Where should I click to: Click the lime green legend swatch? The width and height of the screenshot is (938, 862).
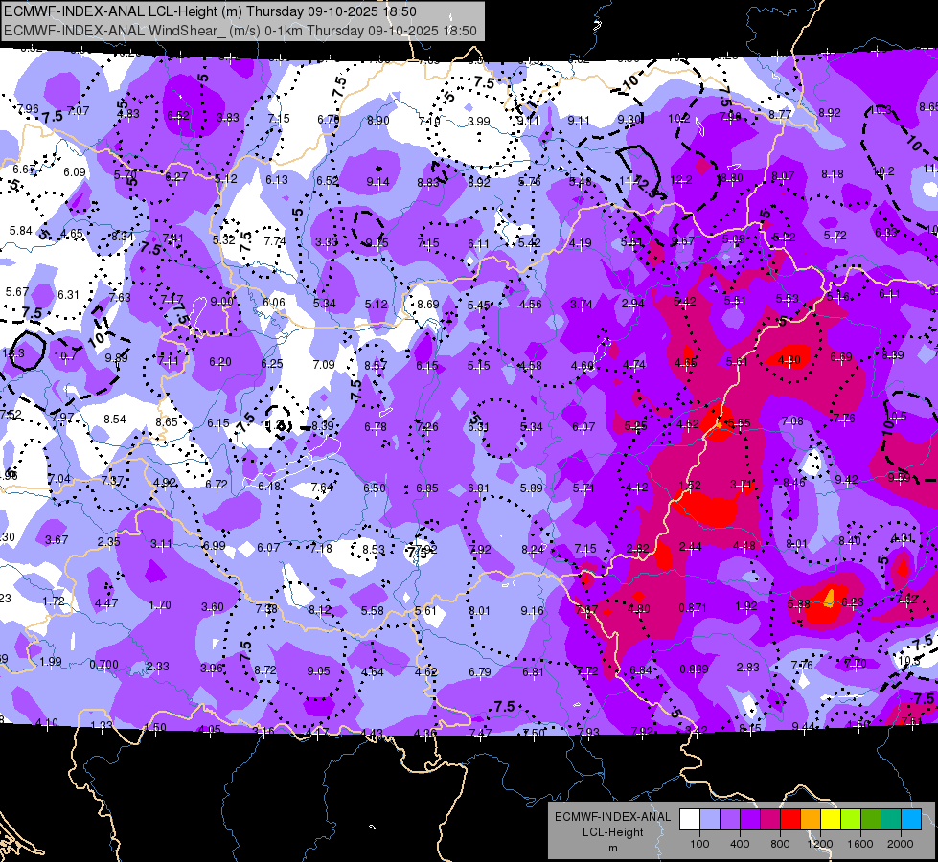click(x=850, y=819)
